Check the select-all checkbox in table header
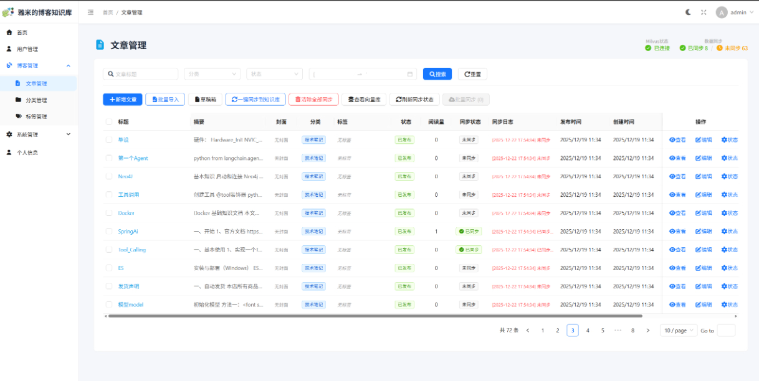759x381 pixels. click(109, 122)
